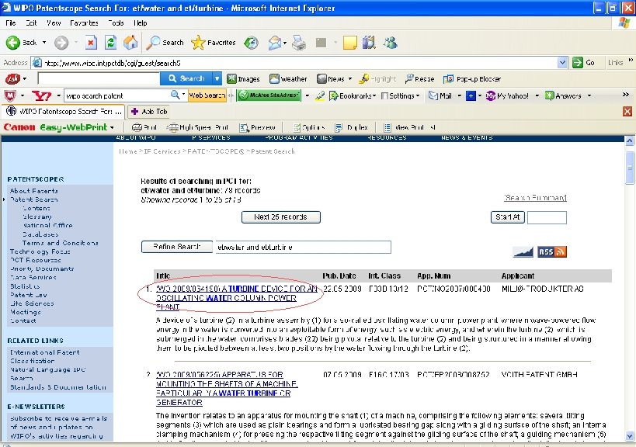636x447 pixels.
Task: Open the Back button history dropdown
Action: click(44, 43)
